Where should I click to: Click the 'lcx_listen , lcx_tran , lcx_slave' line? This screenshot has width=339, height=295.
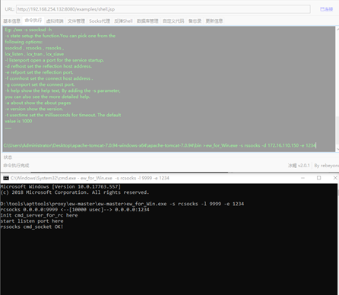point(34,54)
